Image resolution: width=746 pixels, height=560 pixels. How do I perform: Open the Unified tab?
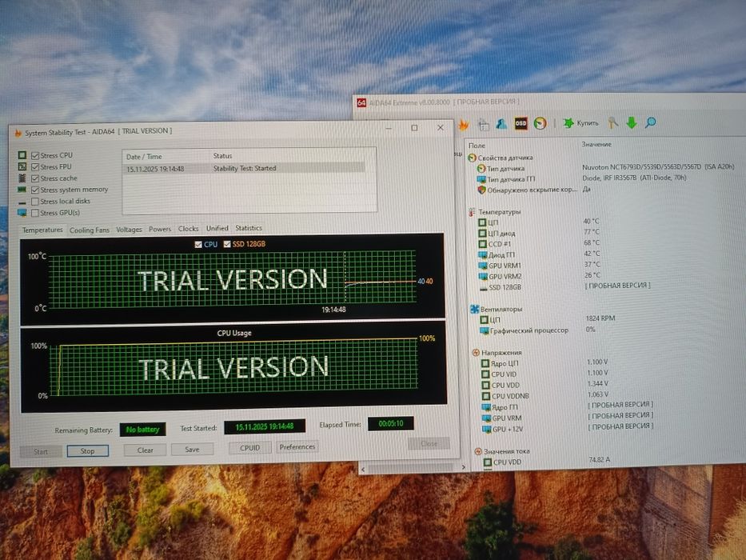coord(217,228)
